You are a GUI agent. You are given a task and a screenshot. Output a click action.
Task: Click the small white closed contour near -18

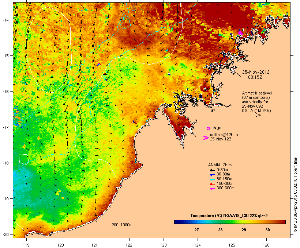click(x=24, y=159)
